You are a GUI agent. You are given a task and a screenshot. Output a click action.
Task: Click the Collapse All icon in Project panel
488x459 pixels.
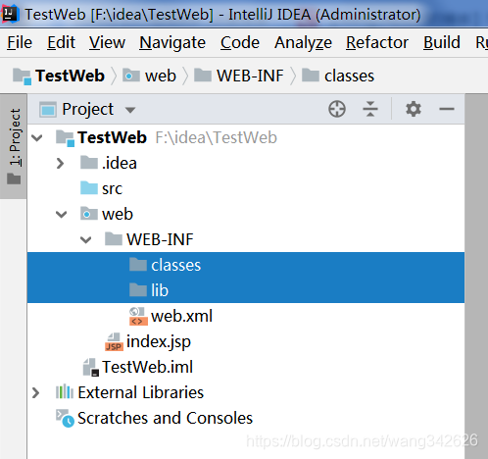370,109
